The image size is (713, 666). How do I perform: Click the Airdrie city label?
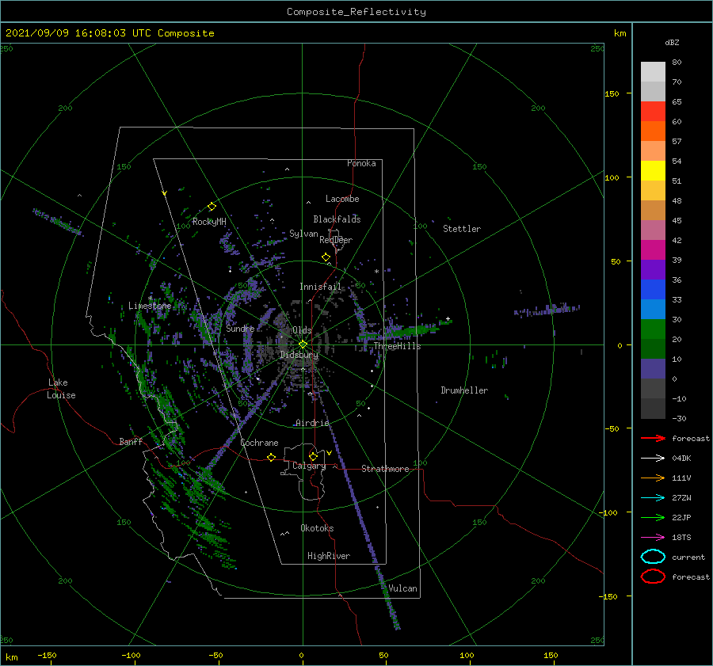point(312,423)
